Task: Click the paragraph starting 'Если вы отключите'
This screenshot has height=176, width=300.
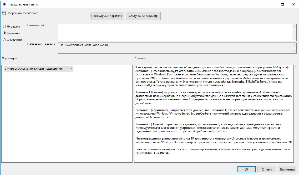Action: pos(212,151)
